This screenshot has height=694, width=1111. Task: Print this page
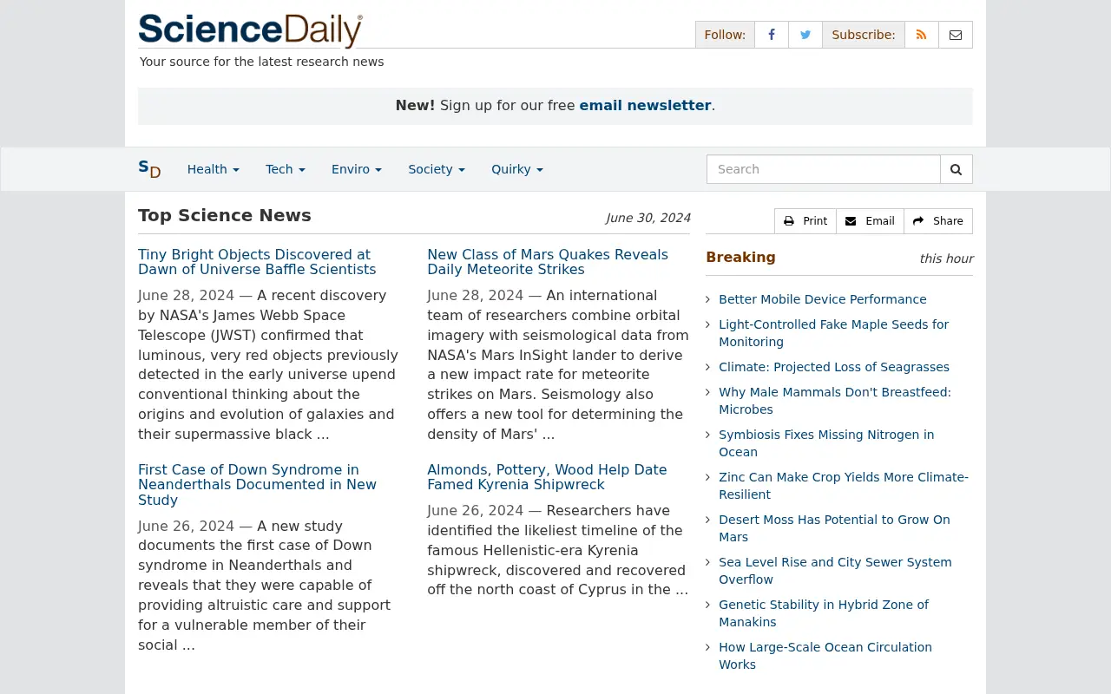tap(805, 221)
